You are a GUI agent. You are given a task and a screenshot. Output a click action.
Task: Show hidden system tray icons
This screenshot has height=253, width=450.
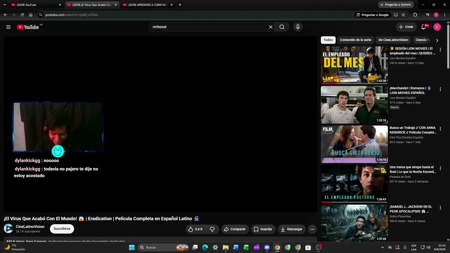(x=382, y=247)
